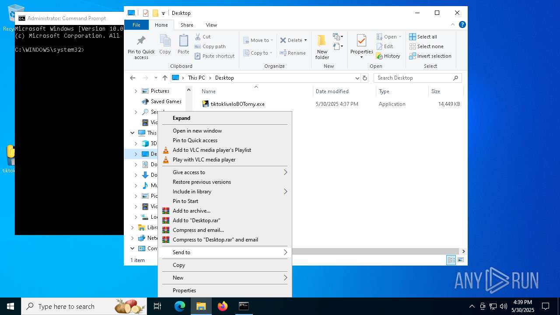Screen dimensions: 560x315
Task: Select tiktokliveloBOTomy.exe file
Action: point(238,104)
